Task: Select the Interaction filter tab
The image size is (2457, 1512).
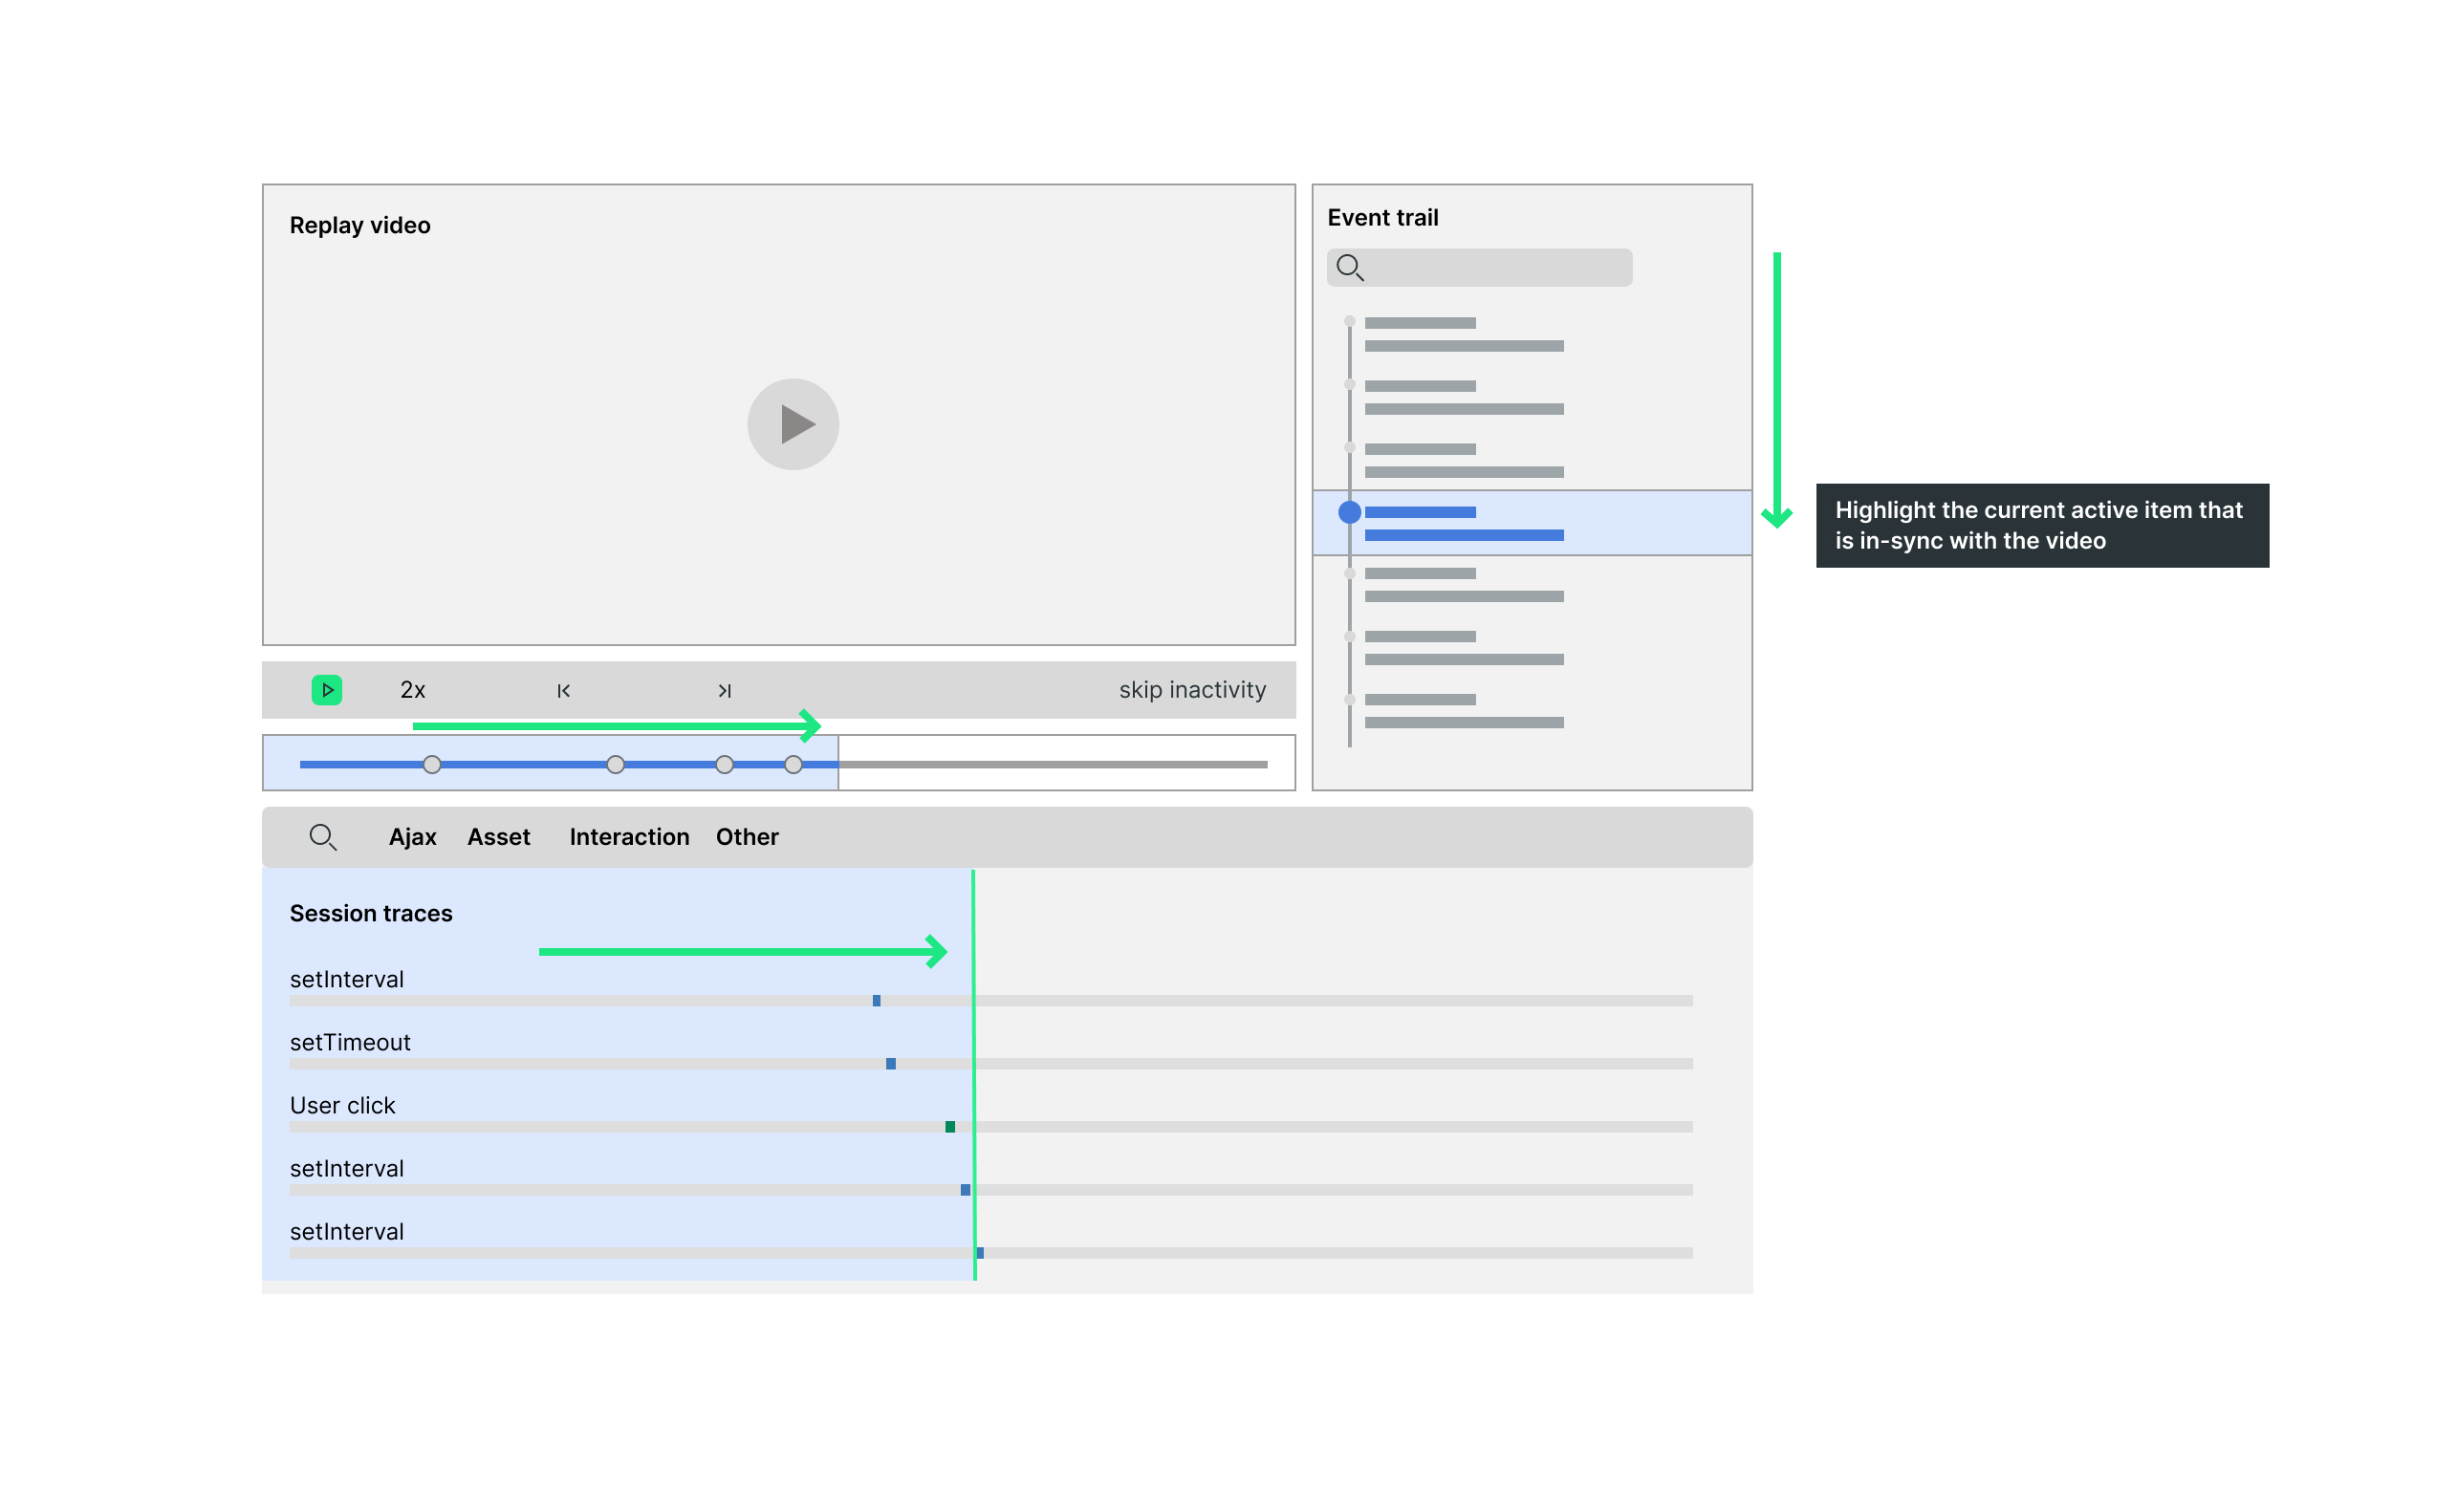Action: (629, 836)
